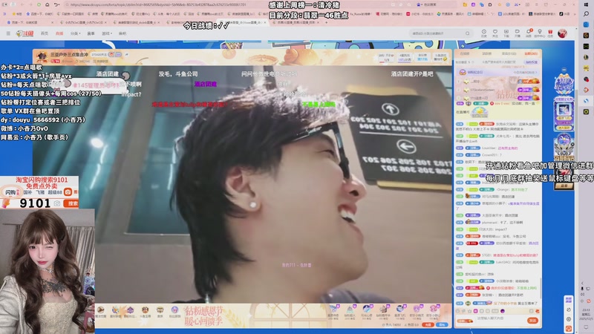The width and height of the screenshot is (594, 334).
Task: Click the fifth gift icon in left gift bar
Action: coord(160,311)
